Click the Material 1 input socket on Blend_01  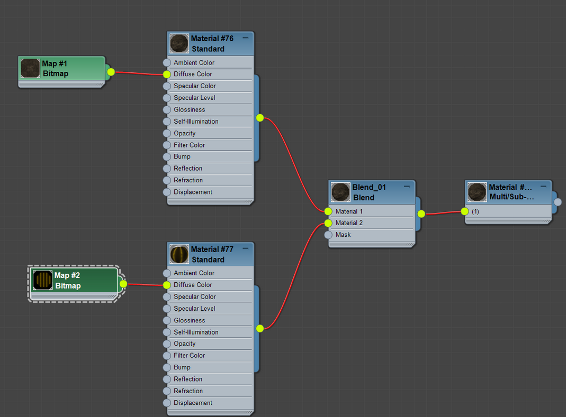[x=329, y=211]
